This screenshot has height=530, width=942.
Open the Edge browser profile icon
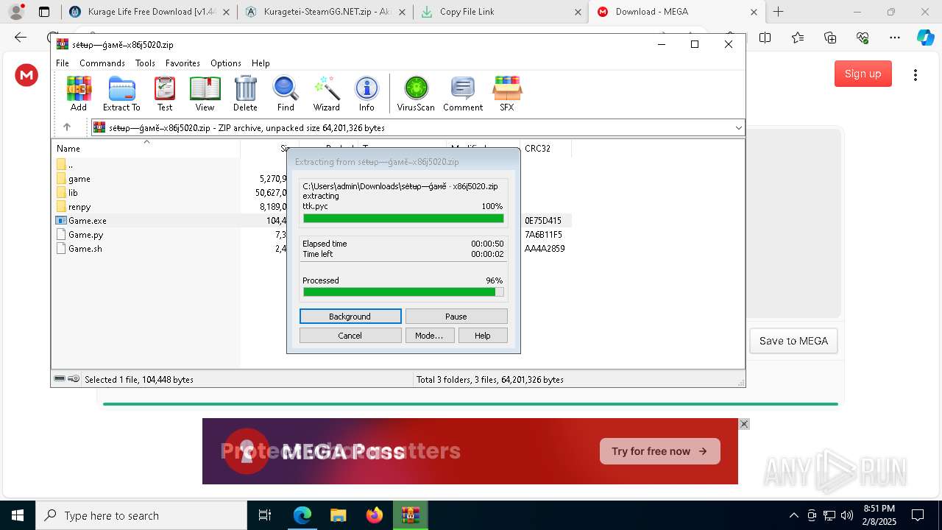15,12
